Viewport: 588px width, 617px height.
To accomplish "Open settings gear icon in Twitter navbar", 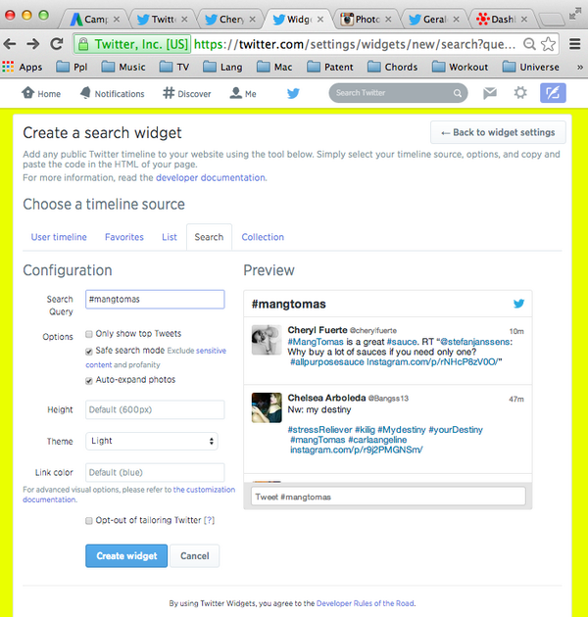I will (520, 93).
